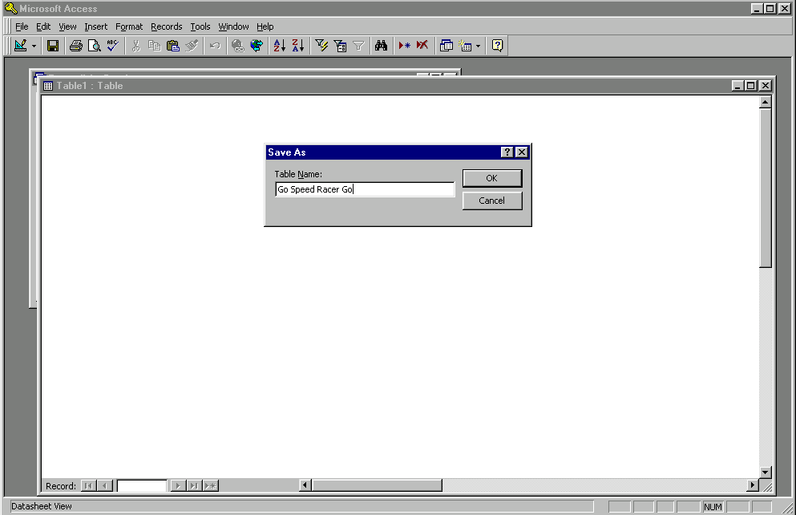
Task: Click the Design View toolbar icon
Action: point(20,46)
